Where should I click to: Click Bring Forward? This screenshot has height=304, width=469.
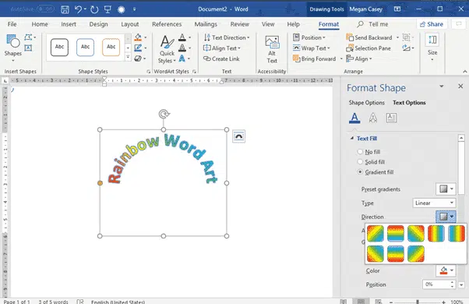[315, 59]
